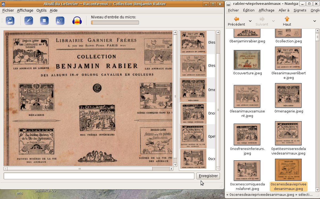Select the Scènes comiques dans la forêt list thumbnail
Image resolution: width=320 pixels, height=199 pixels.
[193, 159]
